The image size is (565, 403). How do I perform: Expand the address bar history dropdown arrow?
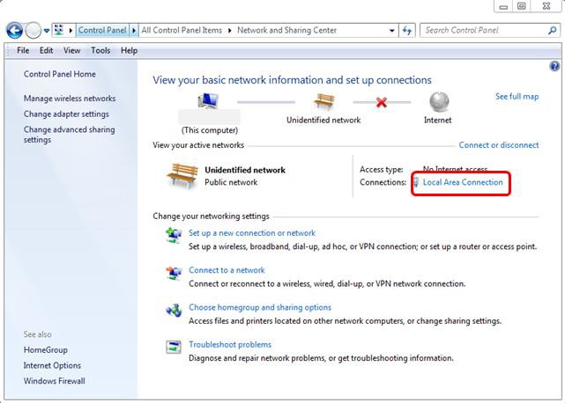tap(392, 30)
